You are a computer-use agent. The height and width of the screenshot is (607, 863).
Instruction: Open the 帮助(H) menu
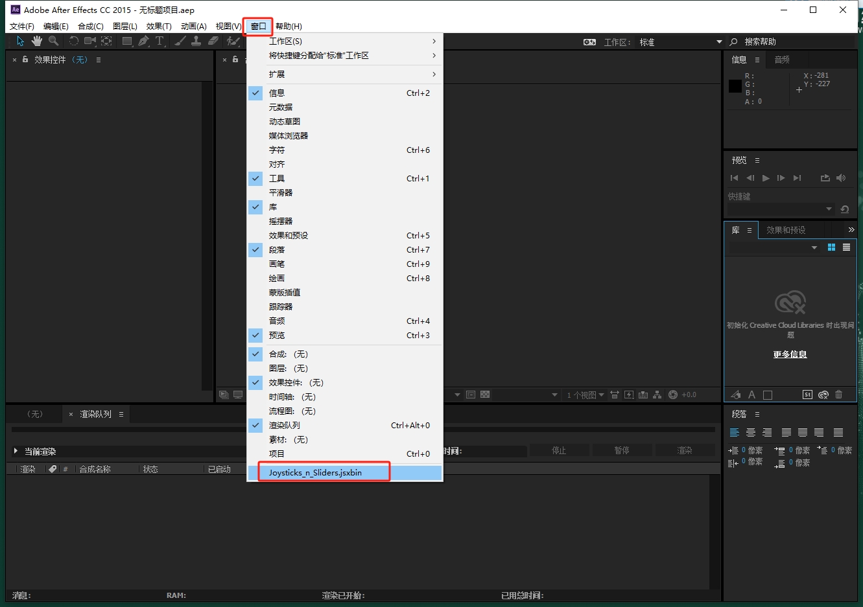[289, 26]
